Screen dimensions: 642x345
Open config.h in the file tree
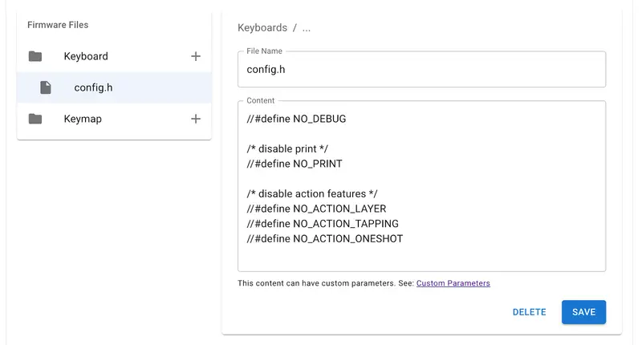[x=93, y=87]
